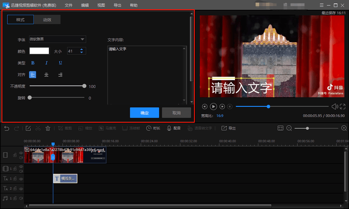Increase font size with up arrow
Image resolution: width=349 pixels, height=209 pixels.
81,49
